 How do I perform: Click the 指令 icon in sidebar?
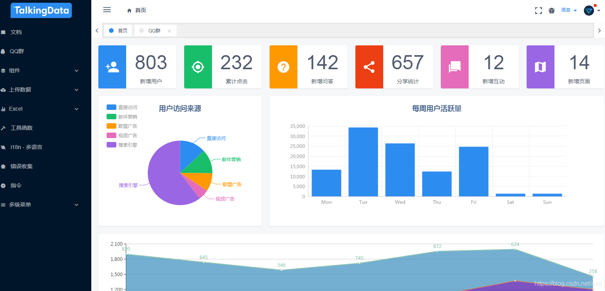(3, 185)
